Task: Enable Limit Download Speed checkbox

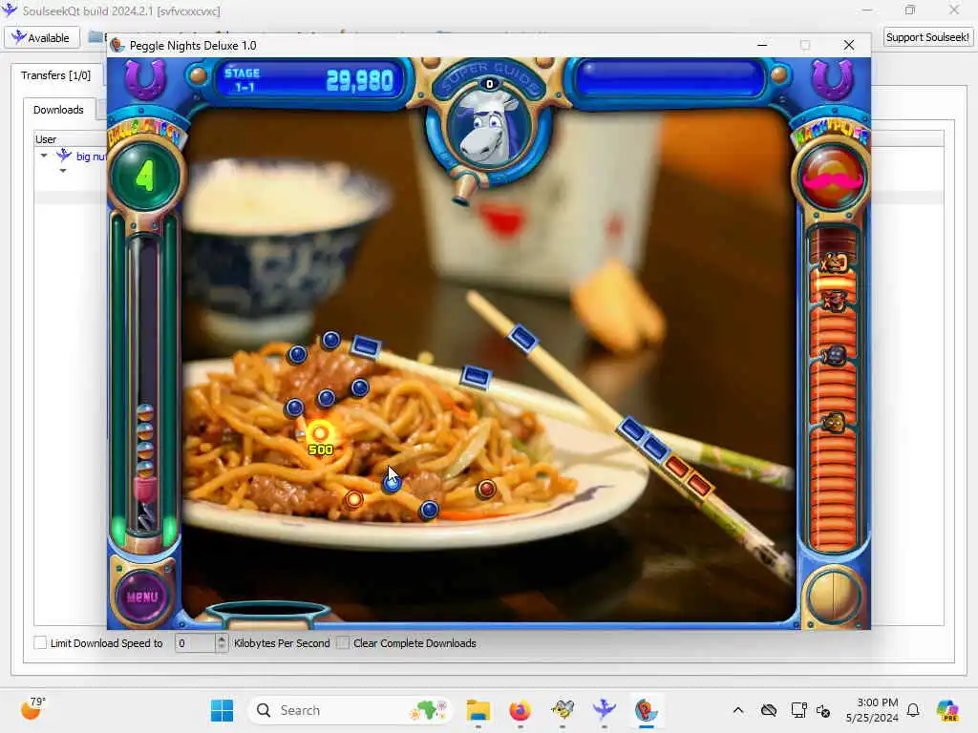Action: pyautogui.click(x=40, y=642)
